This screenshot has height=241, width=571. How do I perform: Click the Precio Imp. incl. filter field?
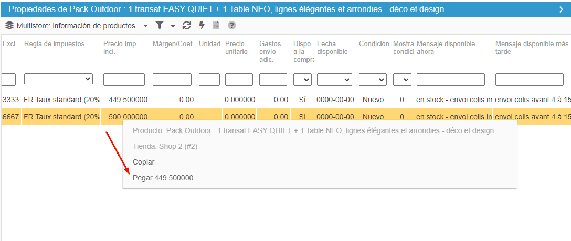pyautogui.click(x=124, y=80)
